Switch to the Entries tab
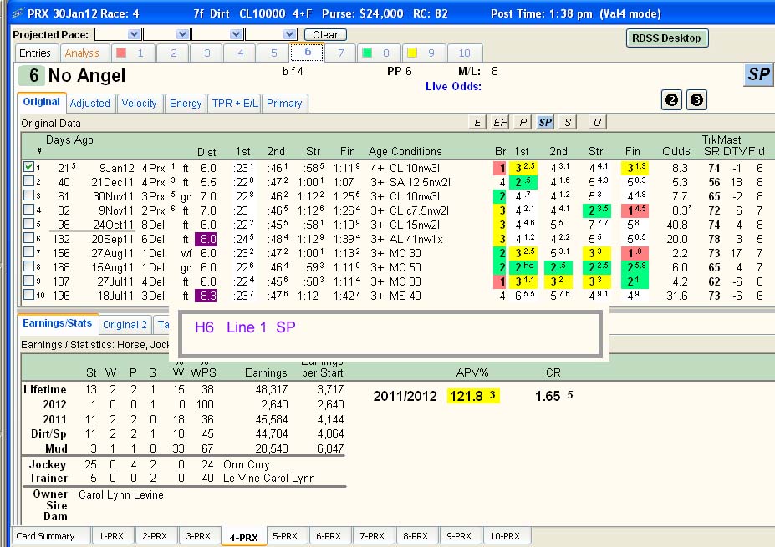Image resolution: width=775 pixels, height=547 pixels. [35, 53]
